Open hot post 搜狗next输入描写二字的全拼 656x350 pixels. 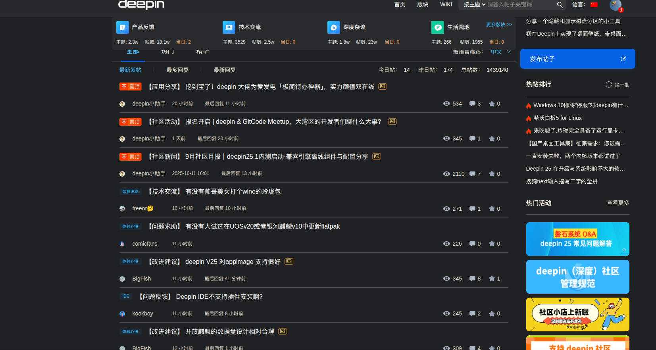click(562, 181)
